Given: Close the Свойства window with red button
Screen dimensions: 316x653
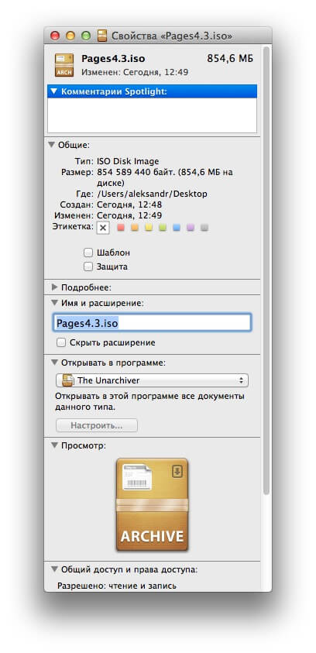Looking at the screenshot, I should click(55, 36).
